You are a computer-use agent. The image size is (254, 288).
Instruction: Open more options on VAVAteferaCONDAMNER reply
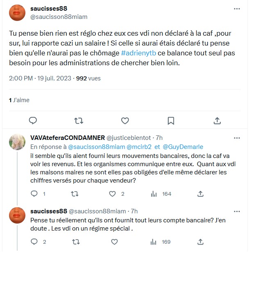pyautogui.click(x=237, y=137)
